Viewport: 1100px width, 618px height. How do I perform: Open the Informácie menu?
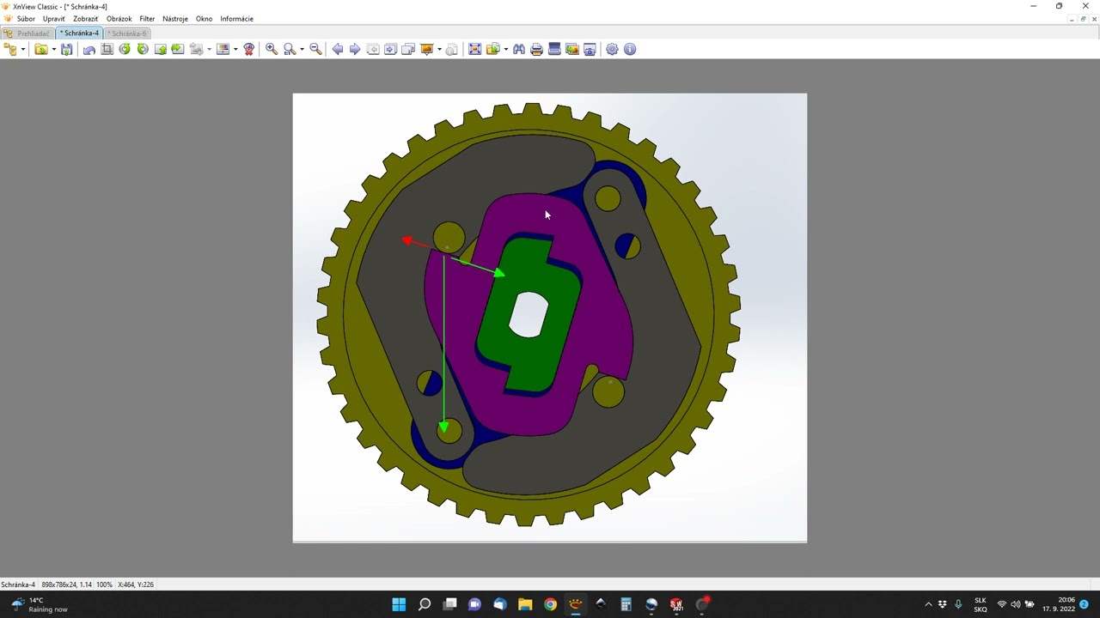click(x=236, y=19)
